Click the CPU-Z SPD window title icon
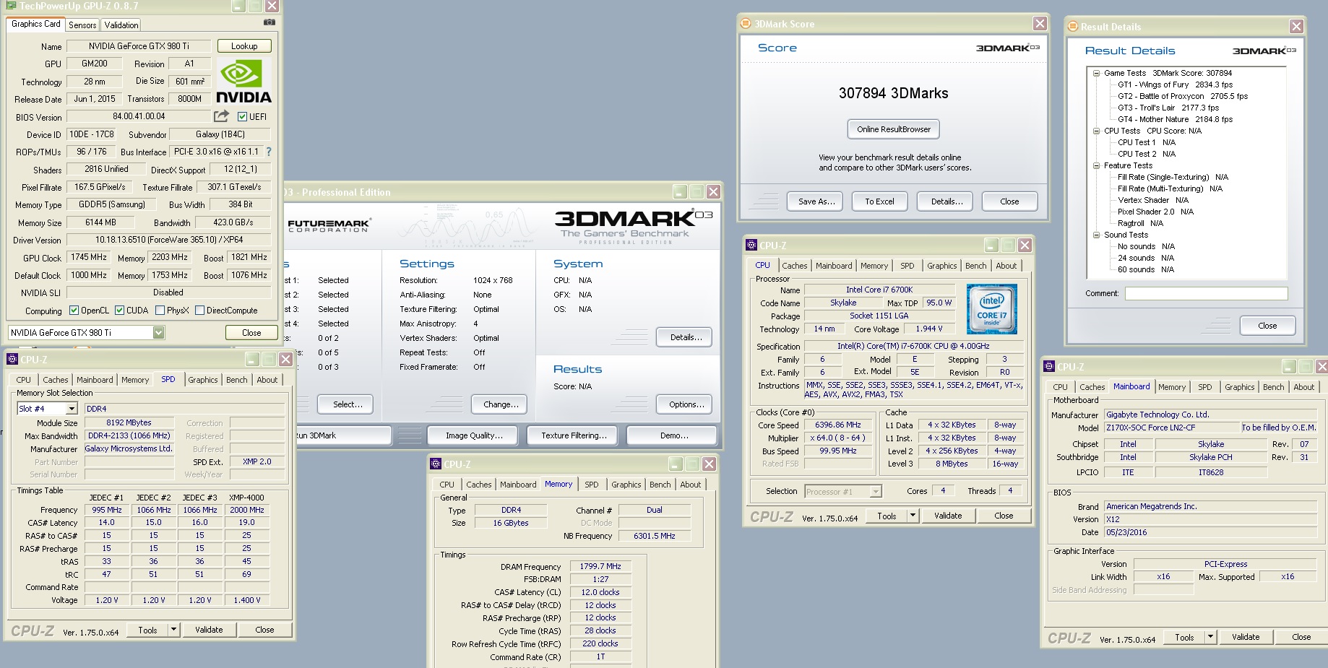Screen dimensions: 1328x668 tap(12, 359)
